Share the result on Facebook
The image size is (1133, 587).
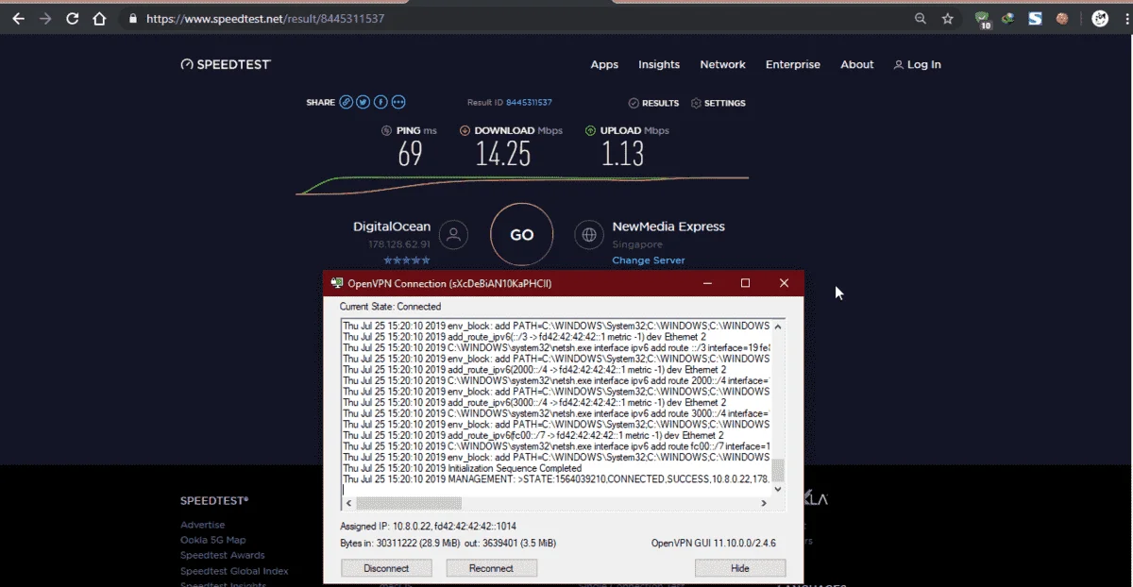coord(380,102)
